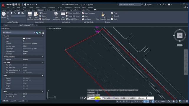Toggle the PICKADD value icon in Properties
The width and height of the screenshot is (189, 106).
37,33
